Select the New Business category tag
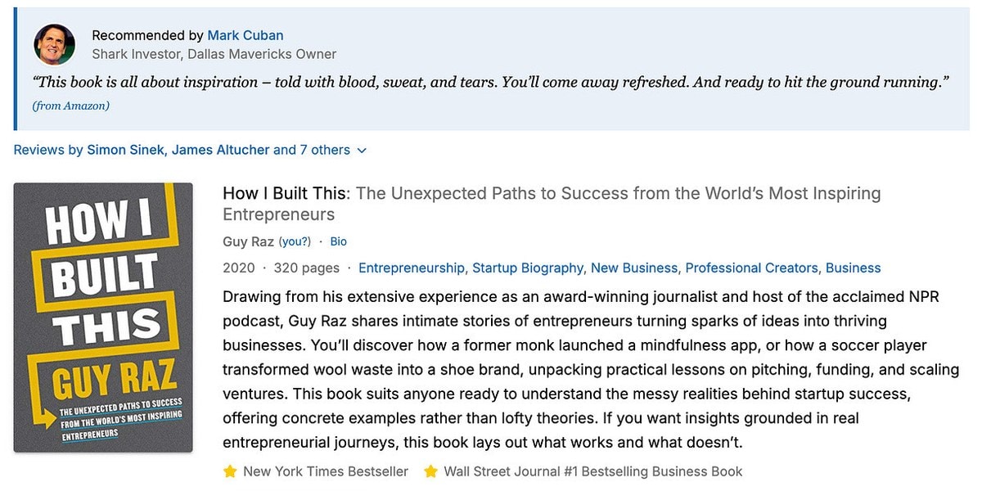 [634, 268]
